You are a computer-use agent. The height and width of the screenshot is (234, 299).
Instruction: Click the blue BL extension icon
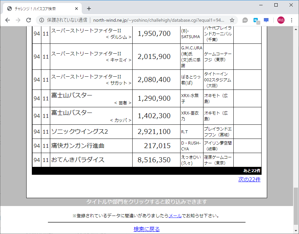tap(256, 20)
